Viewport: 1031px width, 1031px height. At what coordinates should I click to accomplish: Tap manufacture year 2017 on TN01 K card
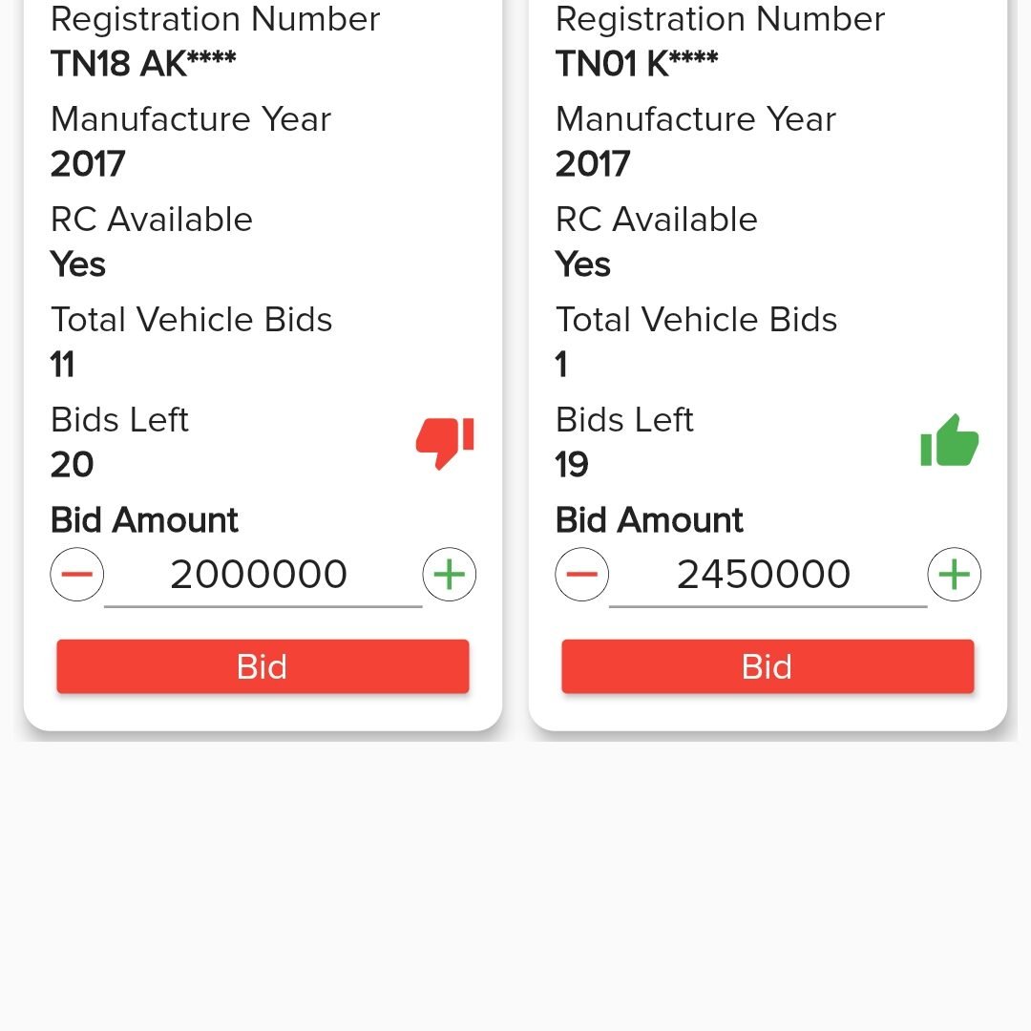point(593,163)
